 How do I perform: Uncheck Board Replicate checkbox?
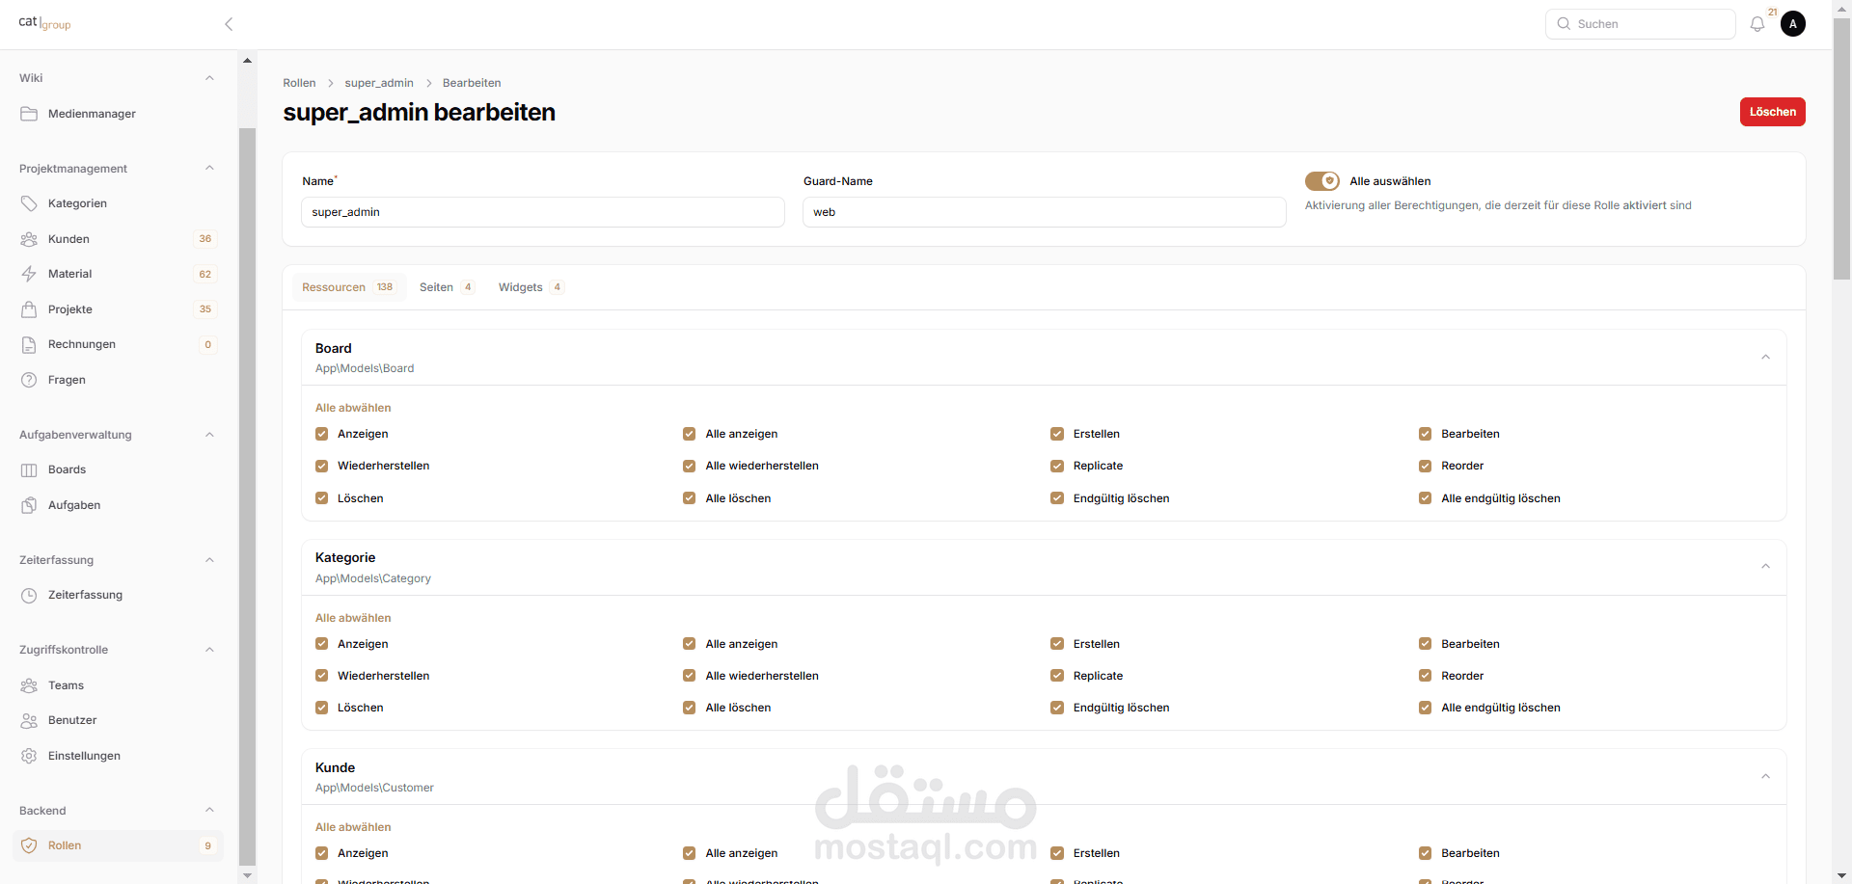[1057, 466]
